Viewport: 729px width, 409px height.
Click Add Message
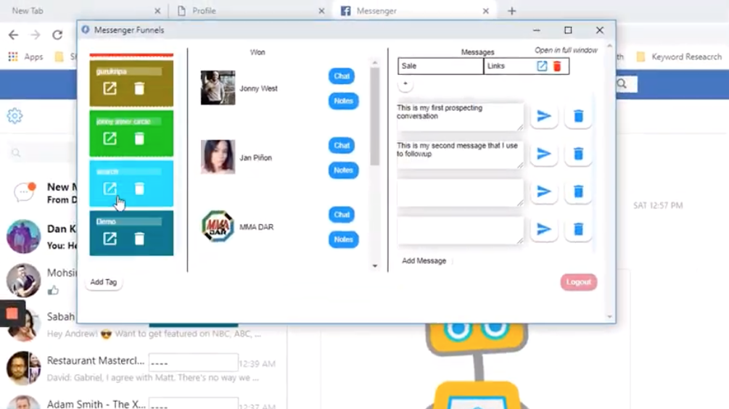(x=424, y=261)
